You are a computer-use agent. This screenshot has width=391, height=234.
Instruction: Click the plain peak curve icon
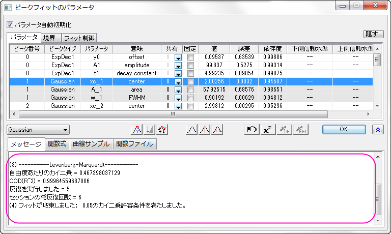pyautogui.click(x=191, y=130)
